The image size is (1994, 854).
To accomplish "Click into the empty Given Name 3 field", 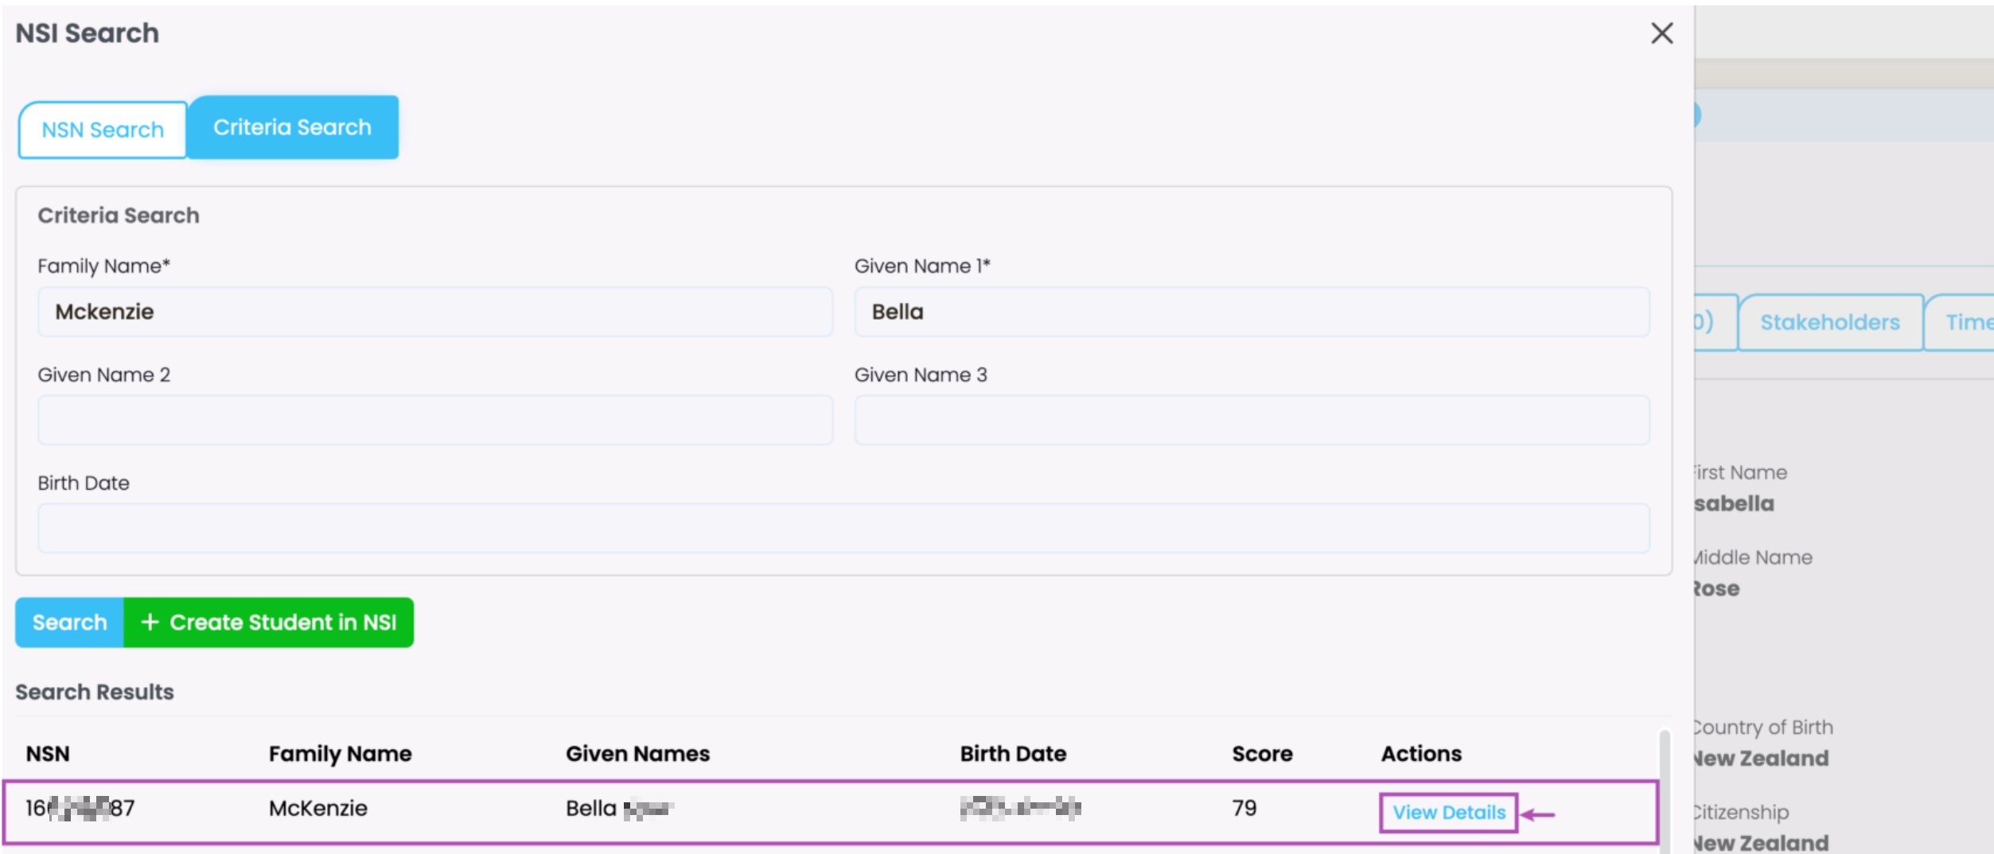I will (1251, 420).
